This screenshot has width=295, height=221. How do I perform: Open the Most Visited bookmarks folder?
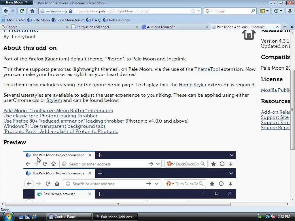(x=13, y=20)
